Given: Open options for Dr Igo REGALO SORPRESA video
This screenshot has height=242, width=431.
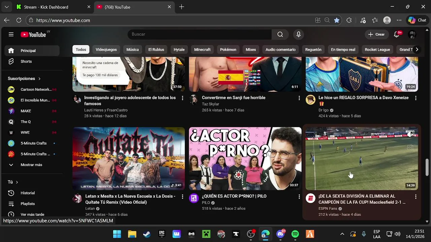Looking at the screenshot, I should tap(416, 98).
